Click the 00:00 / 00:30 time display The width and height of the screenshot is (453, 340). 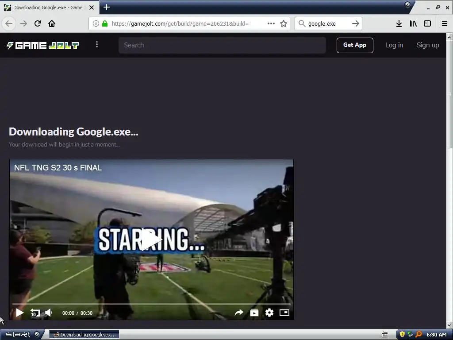point(77,313)
